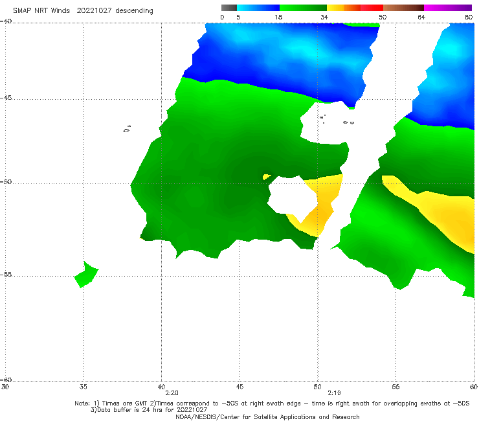Click the note line starting 'Note: 1) Times are GMT'
The height and width of the screenshot is (421, 479).
(x=272, y=404)
